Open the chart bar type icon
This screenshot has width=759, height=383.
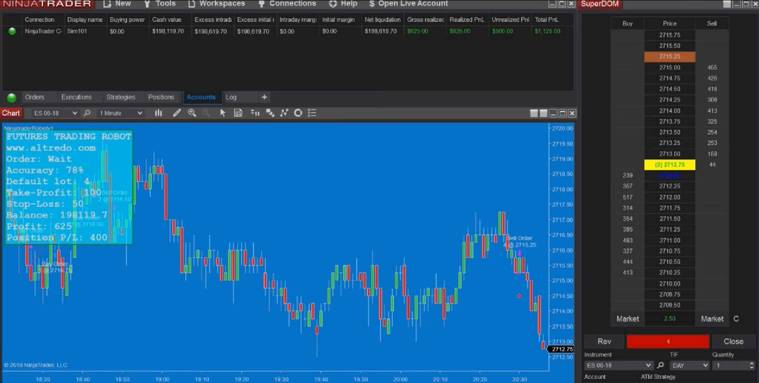pyautogui.click(x=158, y=113)
